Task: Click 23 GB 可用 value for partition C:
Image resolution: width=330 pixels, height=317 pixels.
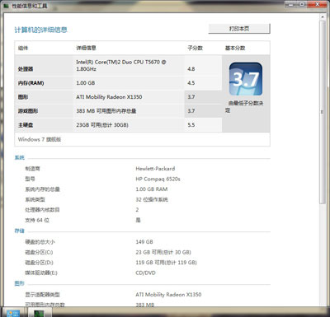Action: (x=163, y=252)
